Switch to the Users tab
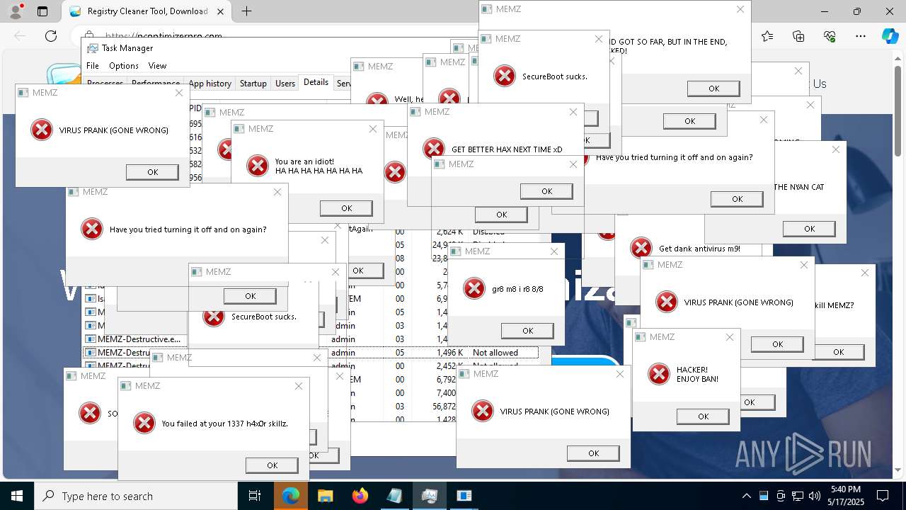Image resolution: width=906 pixels, height=510 pixels. [x=285, y=83]
